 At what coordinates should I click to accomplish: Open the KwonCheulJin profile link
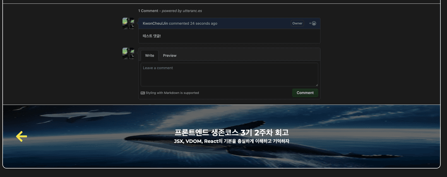coord(155,24)
